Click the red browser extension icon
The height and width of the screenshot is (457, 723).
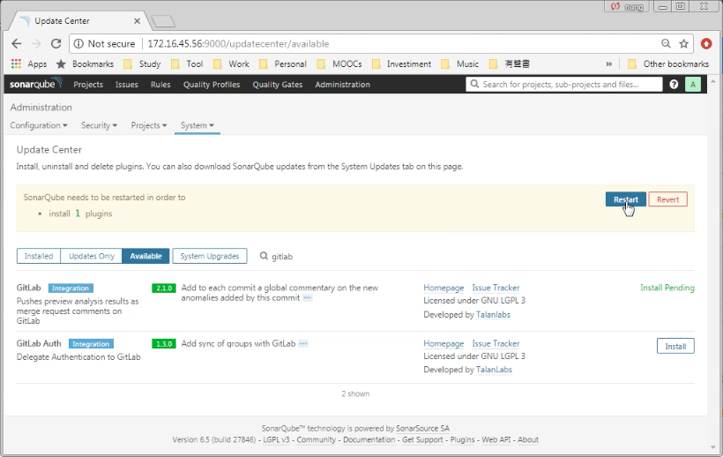pyautogui.click(x=706, y=44)
